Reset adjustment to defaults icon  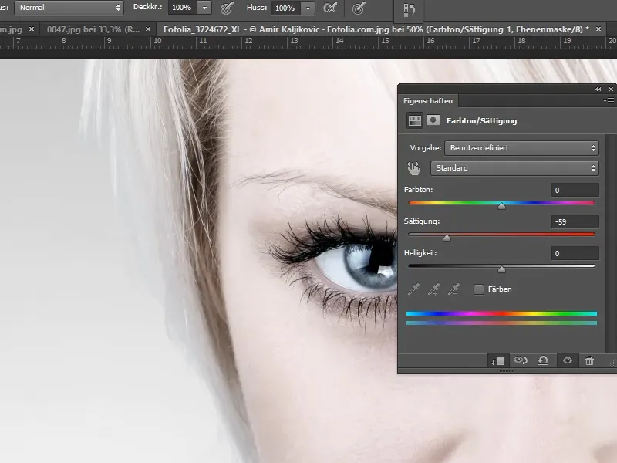point(544,360)
